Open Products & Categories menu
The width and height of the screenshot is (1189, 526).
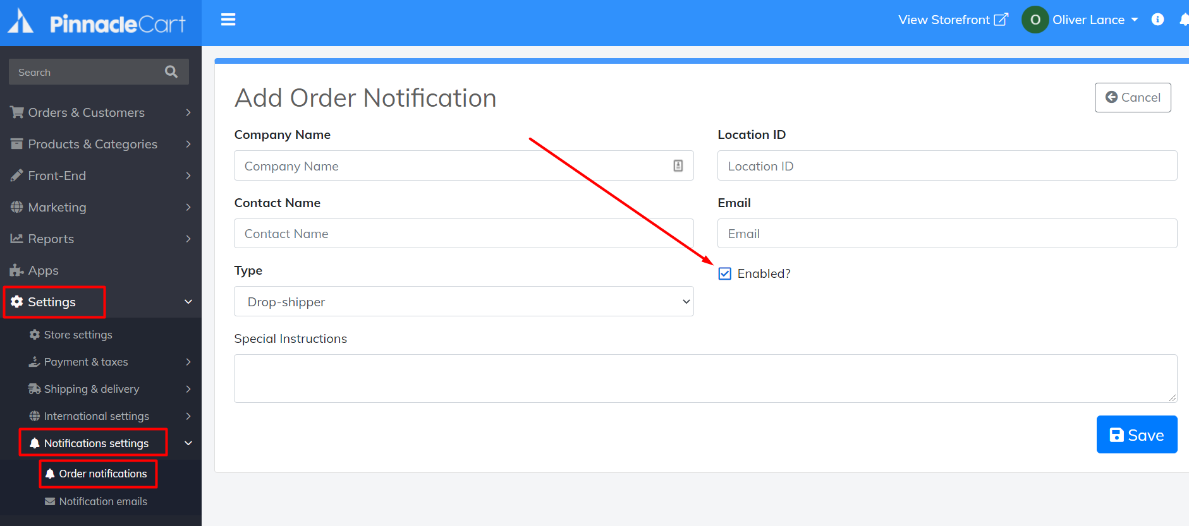pyautogui.click(x=101, y=144)
